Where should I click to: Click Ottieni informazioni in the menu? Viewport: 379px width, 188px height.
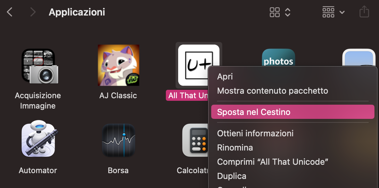point(255,133)
